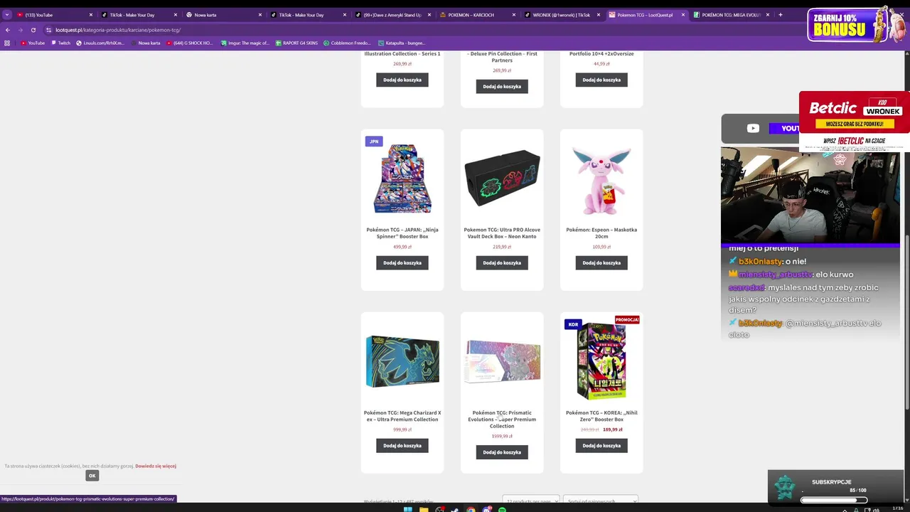Add Mega Charizard X ex collection to cart

point(402,446)
